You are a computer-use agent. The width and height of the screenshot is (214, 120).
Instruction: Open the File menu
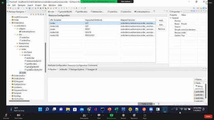(9, 5)
